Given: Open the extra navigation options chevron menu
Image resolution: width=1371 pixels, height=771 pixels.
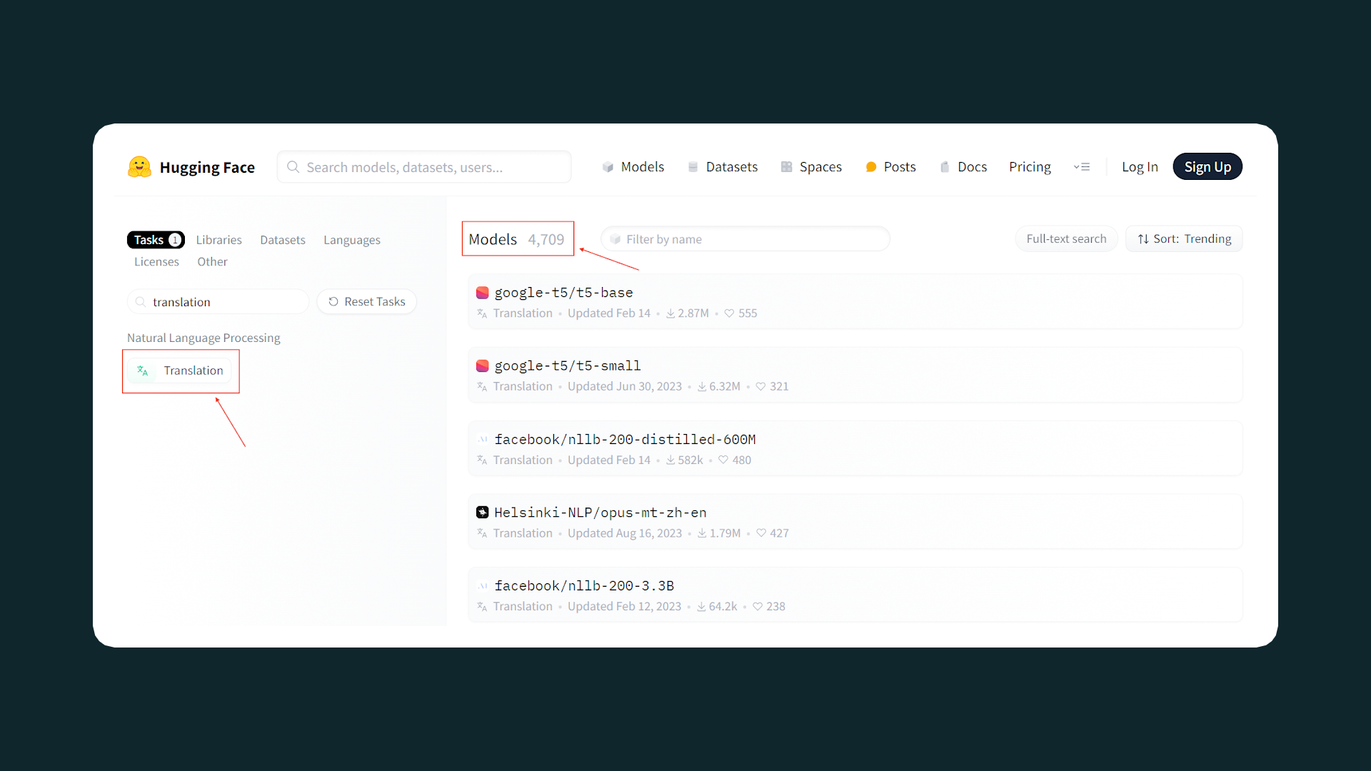Looking at the screenshot, I should point(1082,166).
